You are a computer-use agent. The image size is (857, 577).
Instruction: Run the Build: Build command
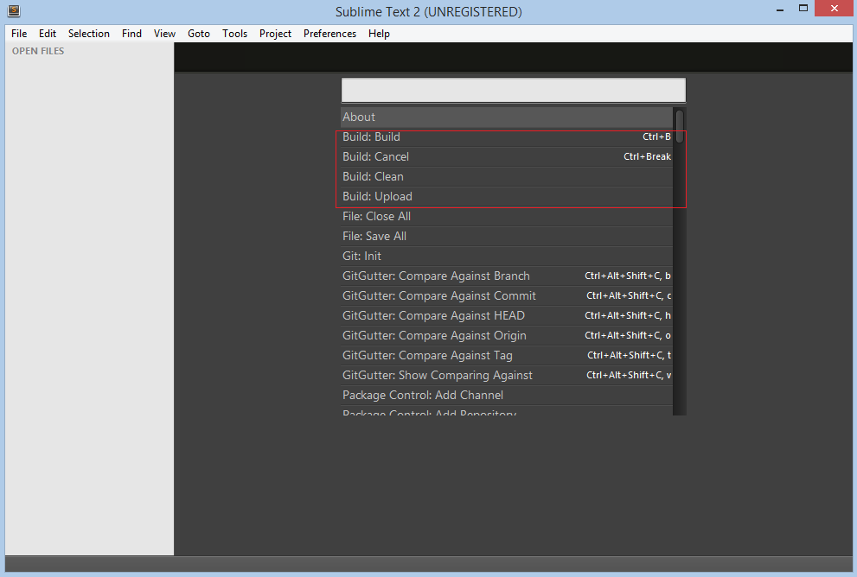click(x=507, y=137)
